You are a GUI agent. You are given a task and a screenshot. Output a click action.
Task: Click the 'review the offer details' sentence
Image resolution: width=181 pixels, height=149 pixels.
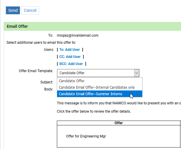94,112
